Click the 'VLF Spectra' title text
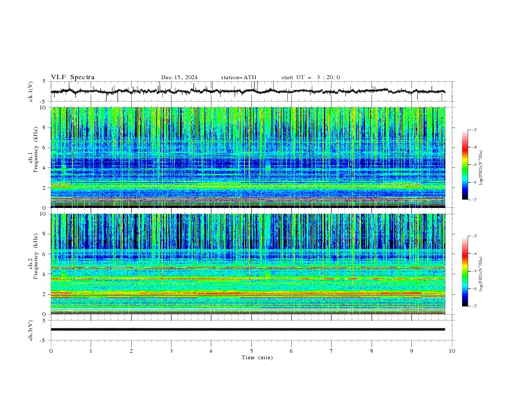 (73, 77)
